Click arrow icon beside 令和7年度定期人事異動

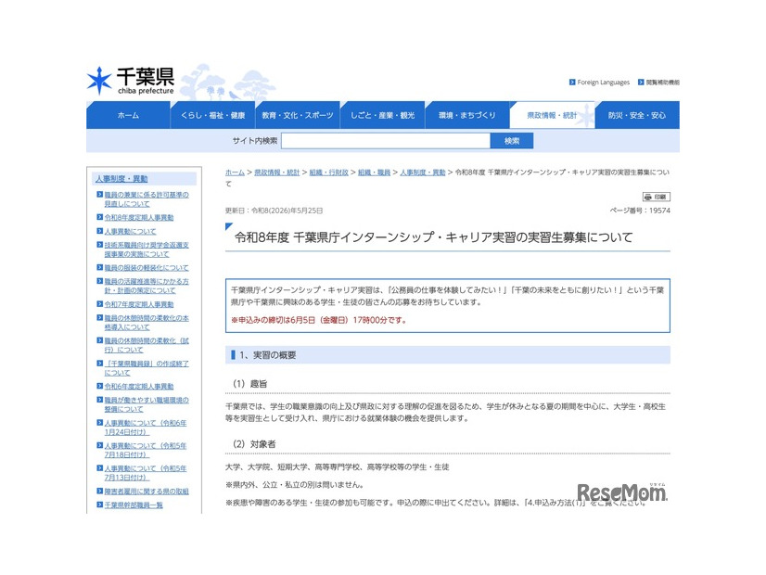click(x=99, y=304)
